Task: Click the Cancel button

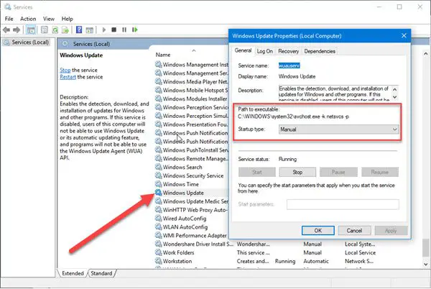Action: [x=354, y=231]
